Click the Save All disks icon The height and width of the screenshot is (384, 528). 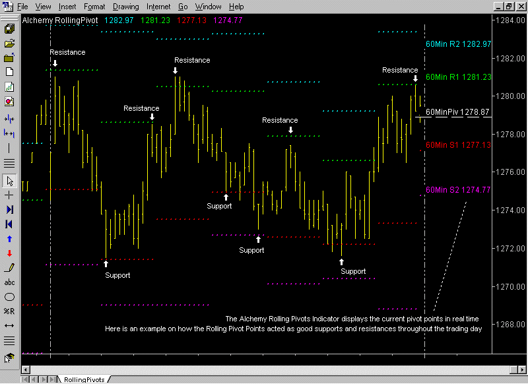(9, 29)
